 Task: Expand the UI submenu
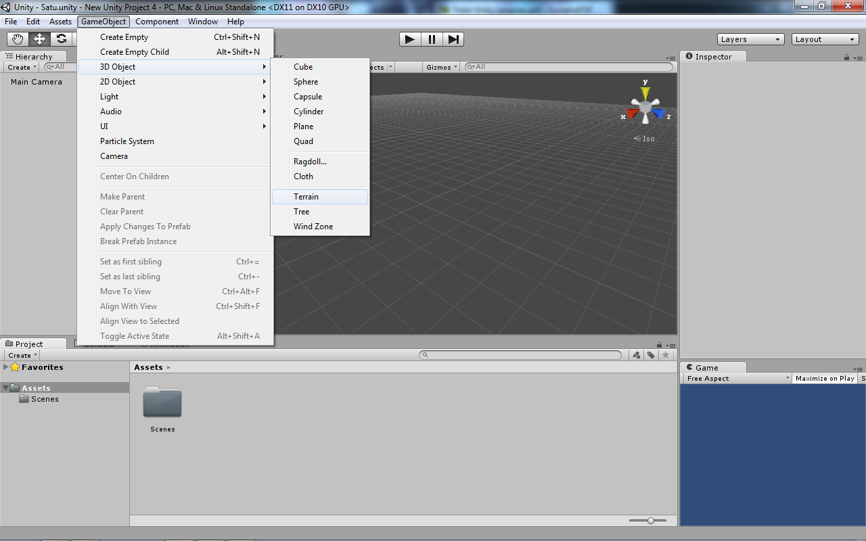[x=175, y=126]
